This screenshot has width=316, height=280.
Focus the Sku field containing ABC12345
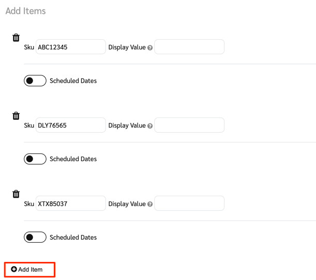70,47
